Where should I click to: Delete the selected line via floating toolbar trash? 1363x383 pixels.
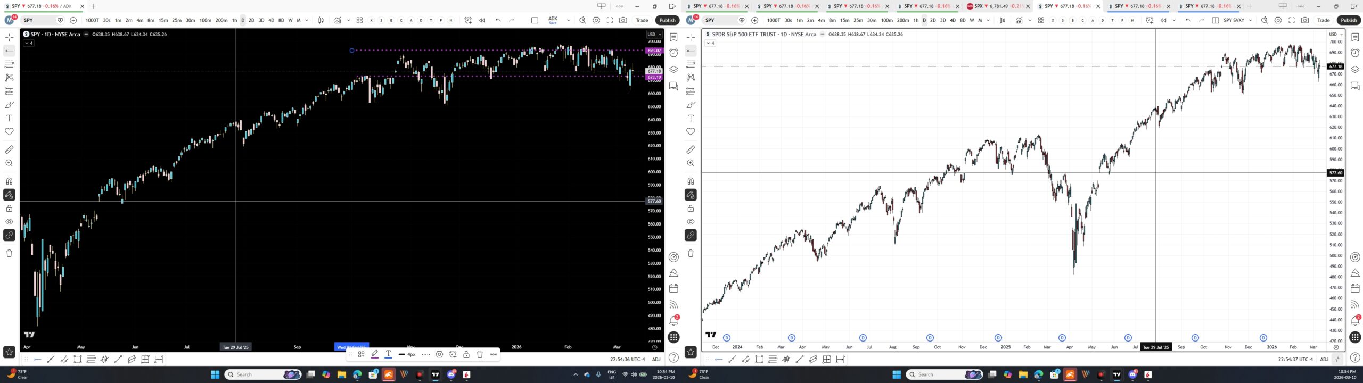tap(480, 354)
